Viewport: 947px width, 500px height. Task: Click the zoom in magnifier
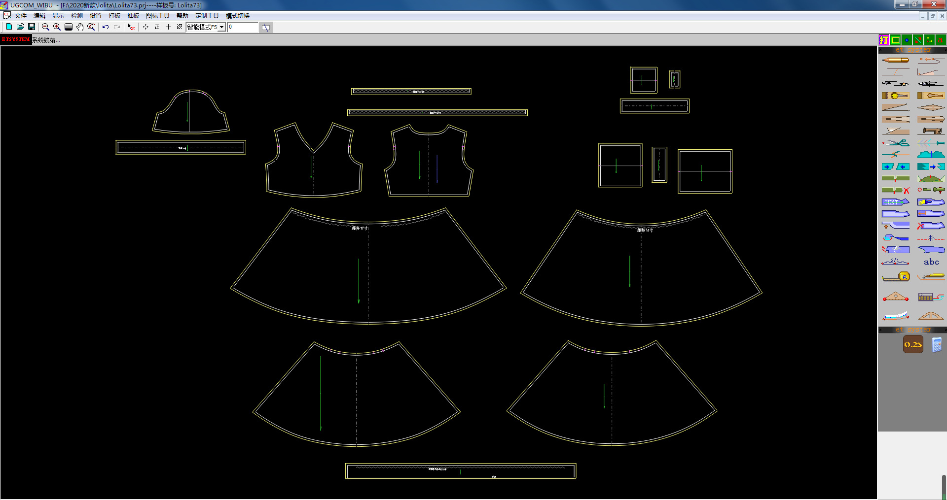coord(57,27)
